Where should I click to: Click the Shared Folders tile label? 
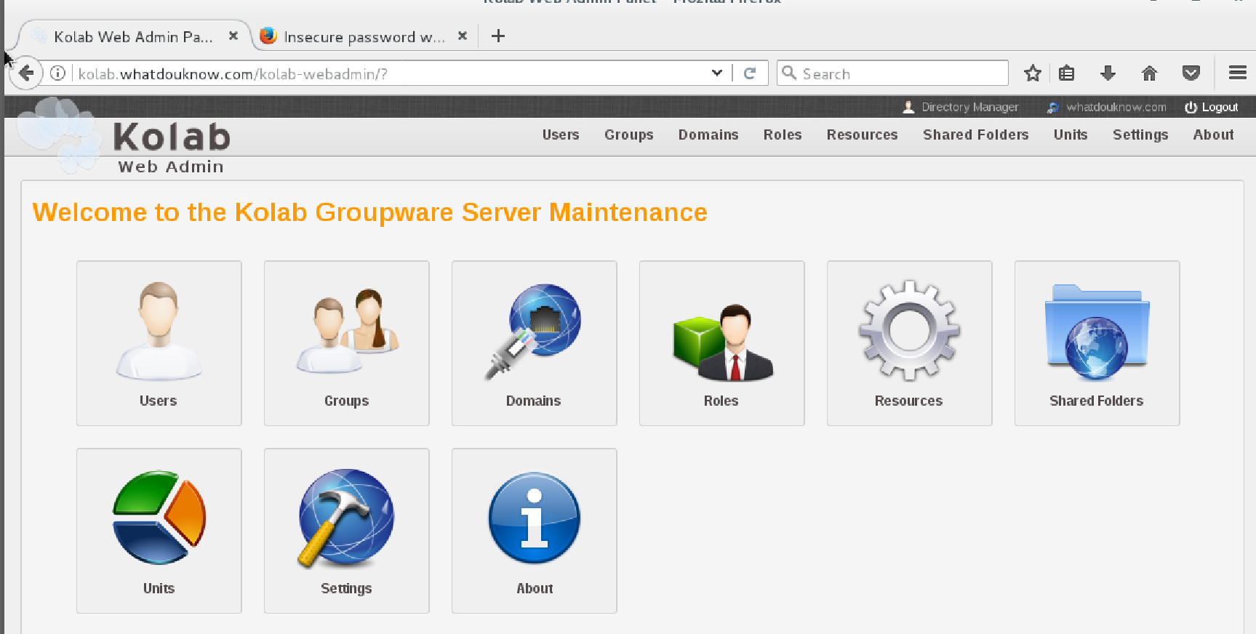[1097, 401]
